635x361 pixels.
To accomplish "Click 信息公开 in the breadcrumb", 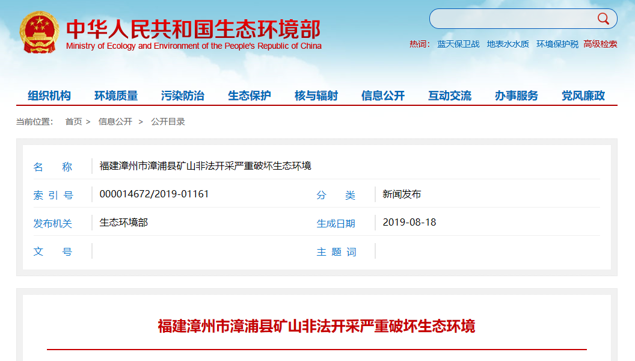I will pos(115,122).
